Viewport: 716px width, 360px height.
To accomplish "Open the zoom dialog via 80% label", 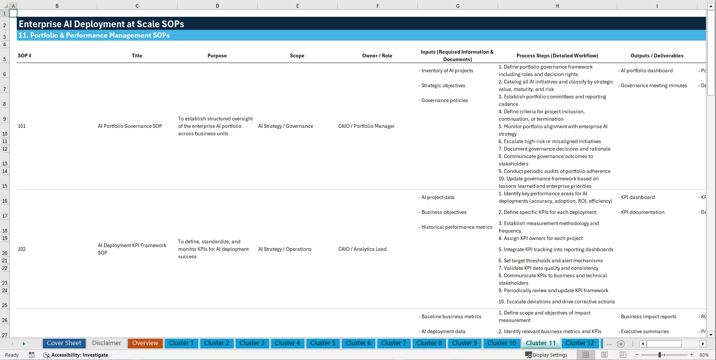I will pyautogui.click(x=704, y=355).
